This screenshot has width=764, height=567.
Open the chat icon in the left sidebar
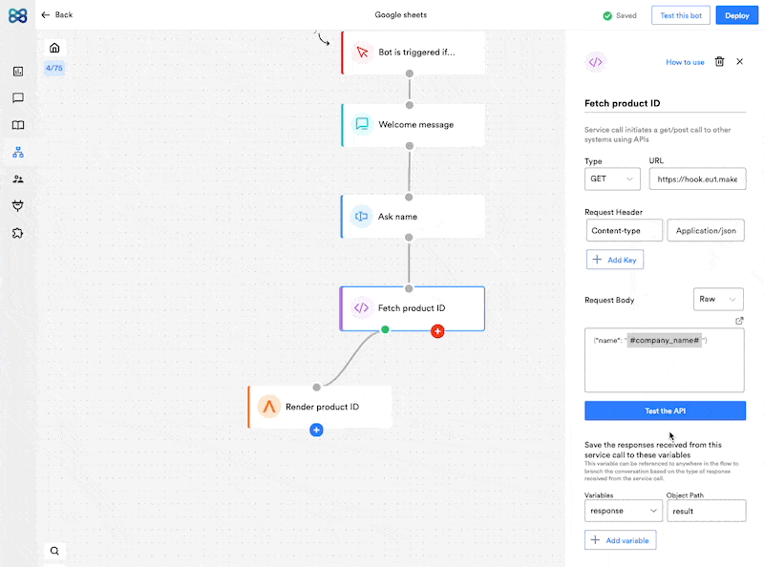18,98
